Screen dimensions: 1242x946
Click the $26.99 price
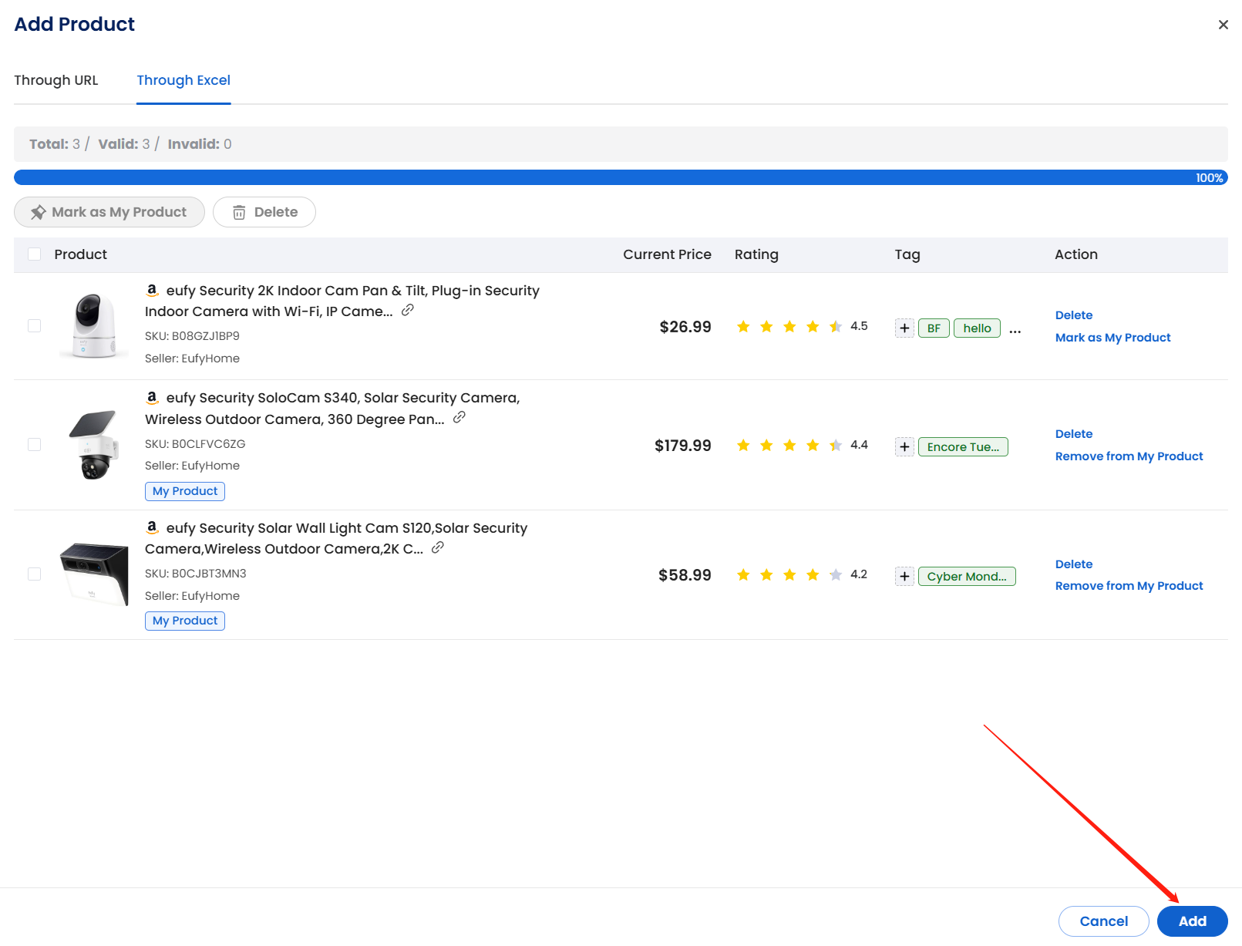pyautogui.click(x=685, y=327)
